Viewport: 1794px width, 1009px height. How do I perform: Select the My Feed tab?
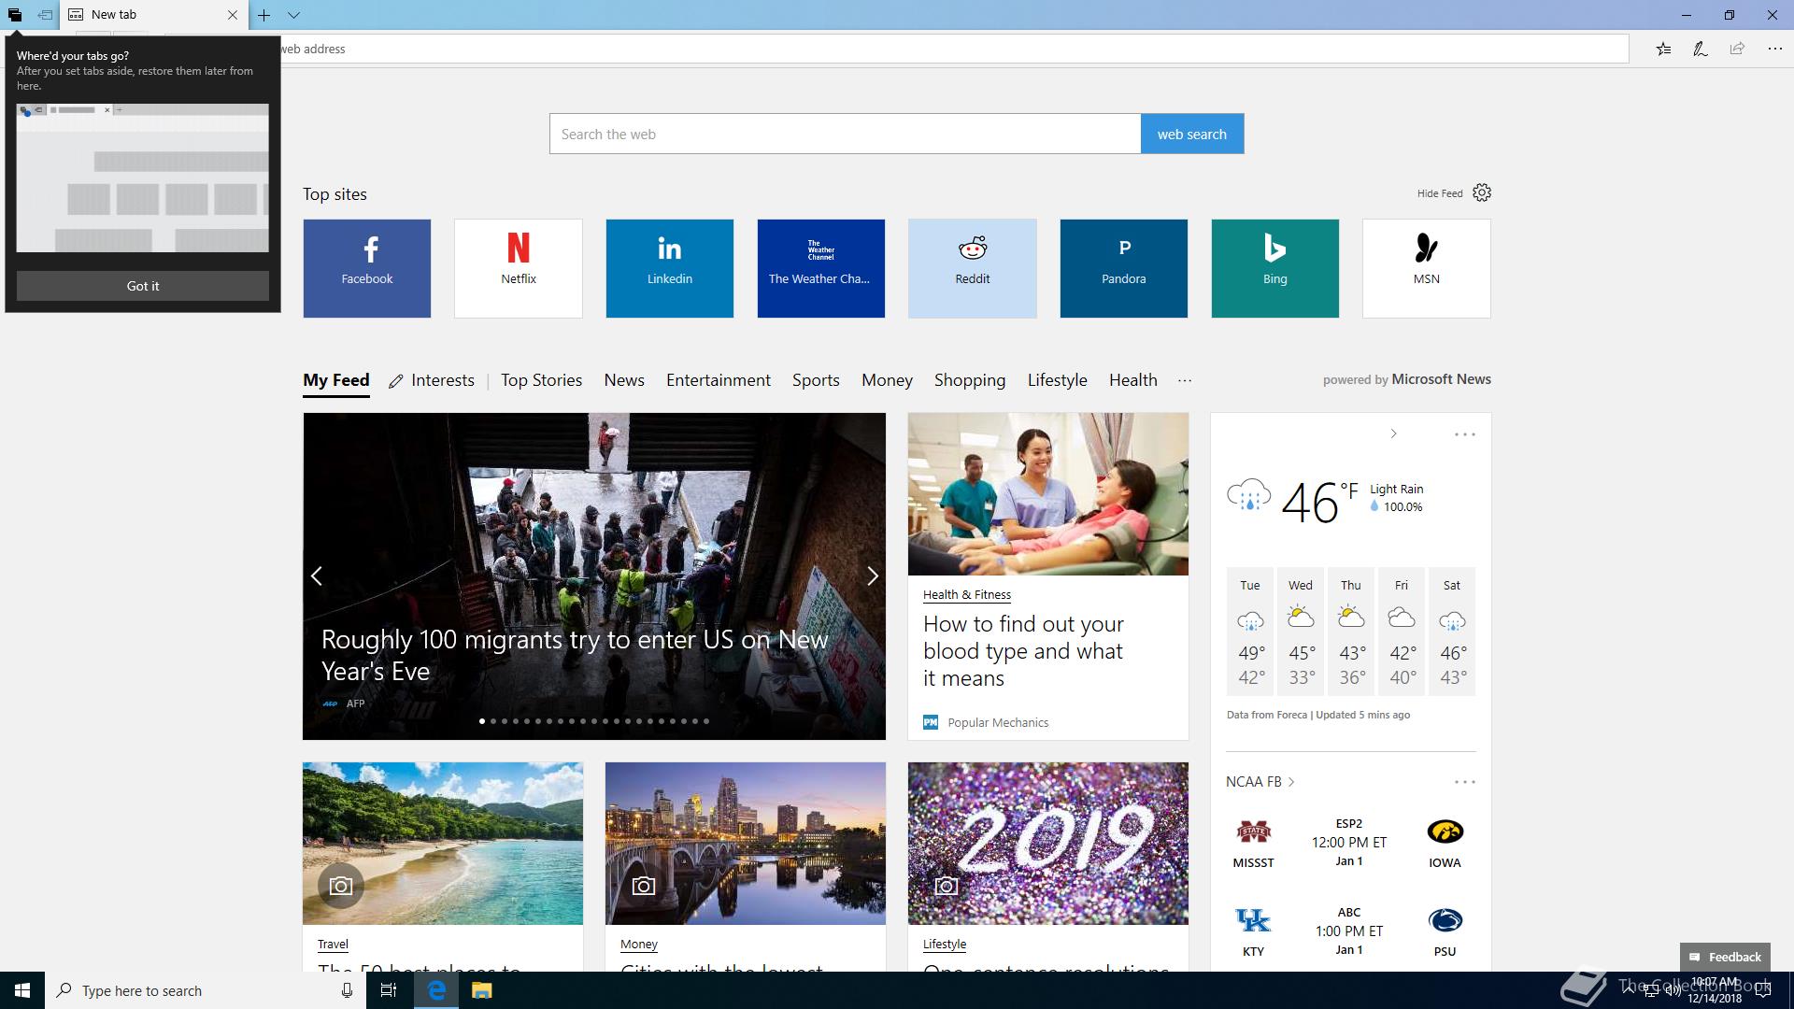tap(336, 380)
